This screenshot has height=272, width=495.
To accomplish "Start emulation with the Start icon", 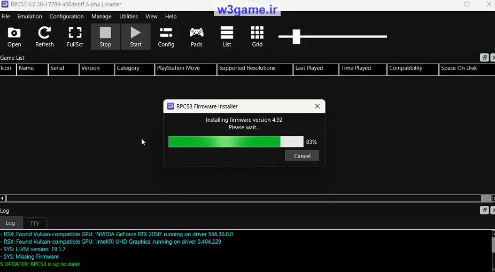I will (136, 37).
